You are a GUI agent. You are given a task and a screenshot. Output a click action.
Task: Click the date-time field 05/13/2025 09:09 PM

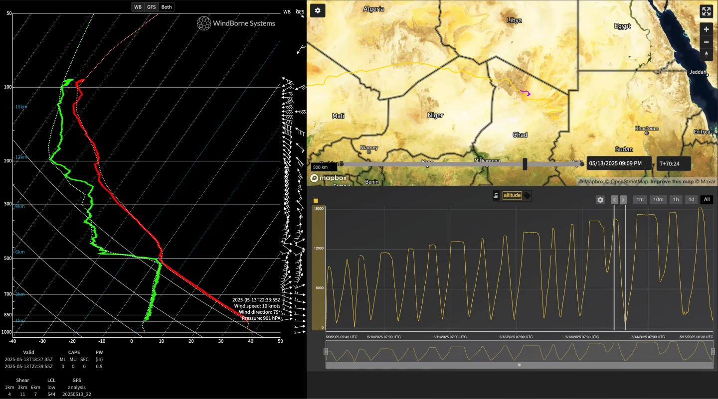[619, 163]
